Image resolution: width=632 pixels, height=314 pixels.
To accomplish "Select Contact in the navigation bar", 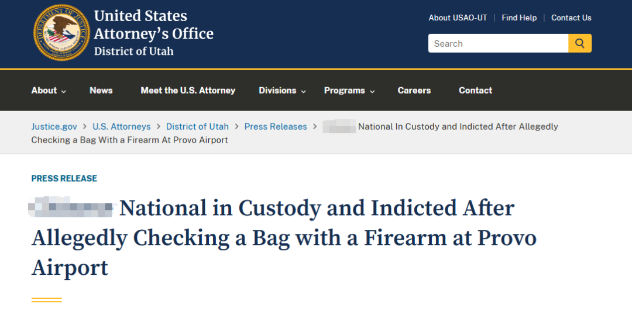I will (475, 91).
